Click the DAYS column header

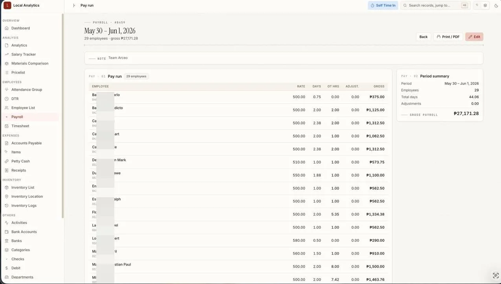317,86
